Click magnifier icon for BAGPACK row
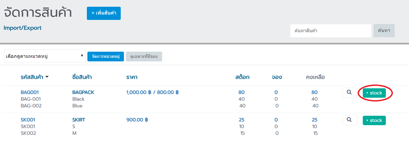The height and width of the screenshot is (144, 409). 350,93
